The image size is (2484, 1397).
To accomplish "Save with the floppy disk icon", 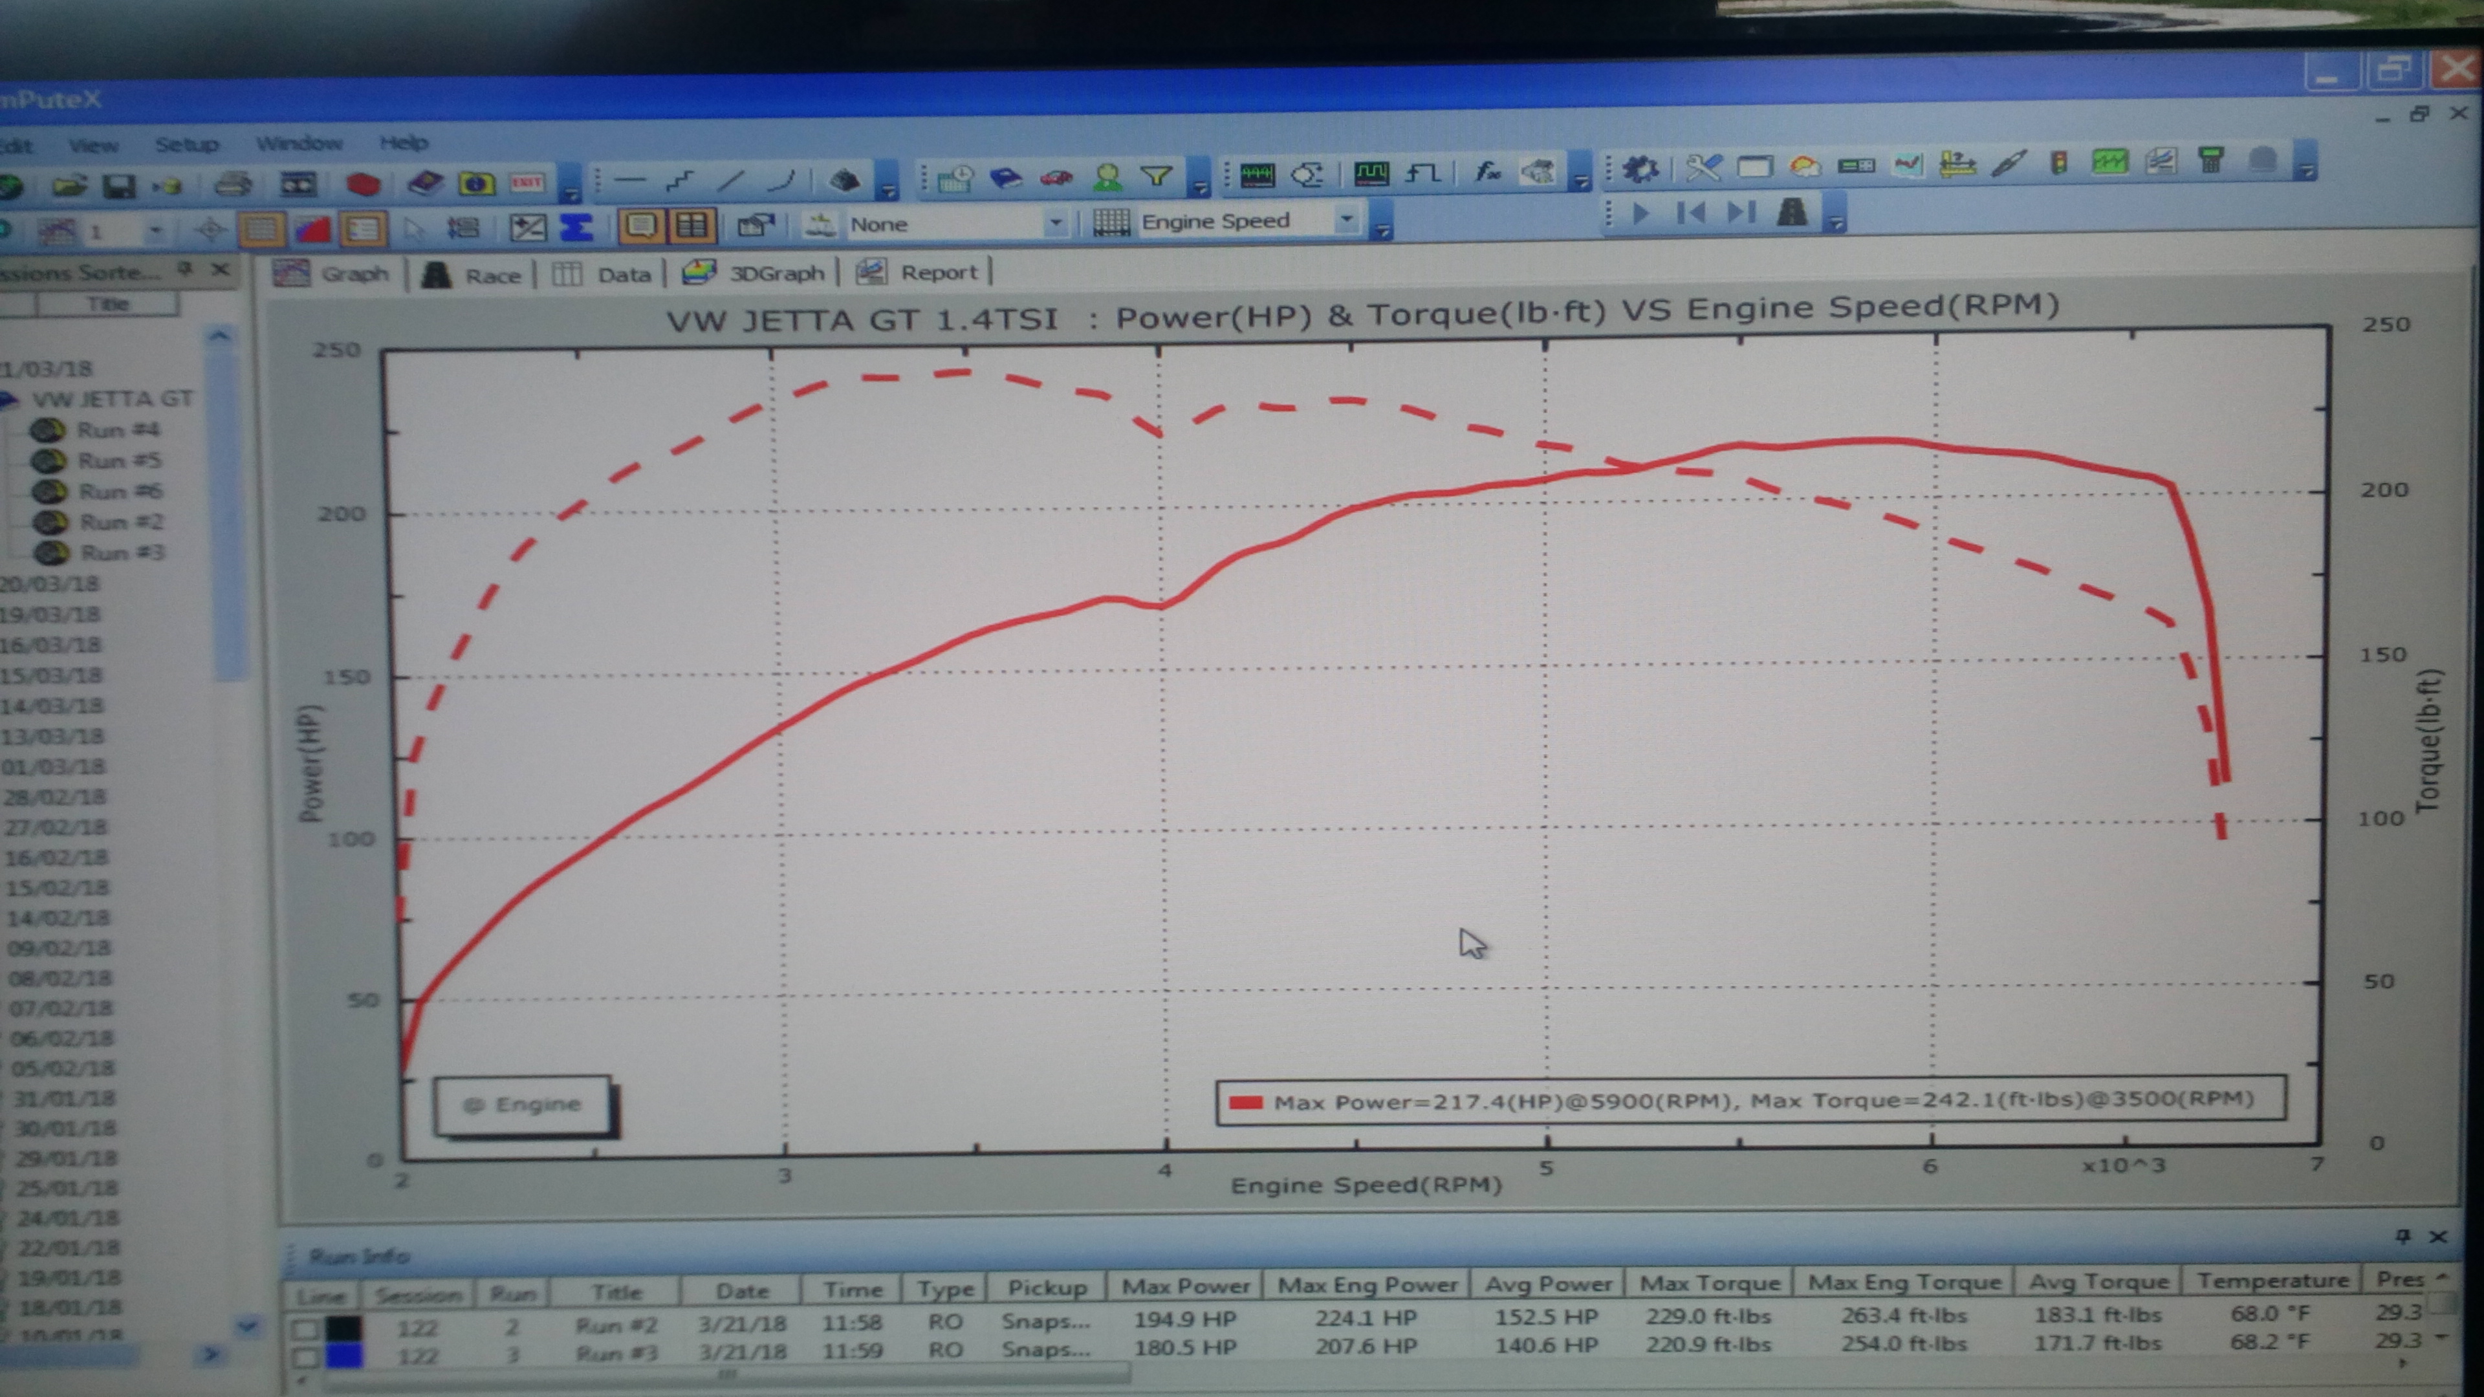I will tap(118, 185).
